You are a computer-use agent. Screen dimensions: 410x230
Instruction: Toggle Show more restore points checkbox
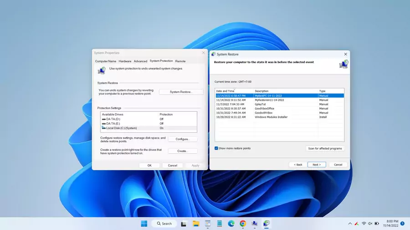216,148
